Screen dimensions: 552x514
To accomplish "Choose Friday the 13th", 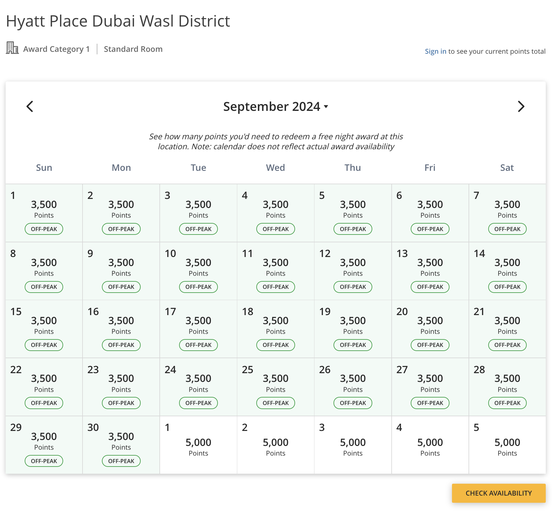I will click(430, 271).
